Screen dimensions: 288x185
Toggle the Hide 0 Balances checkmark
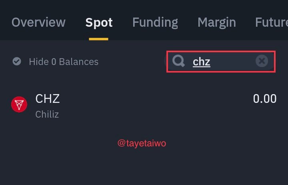click(17, 61)
